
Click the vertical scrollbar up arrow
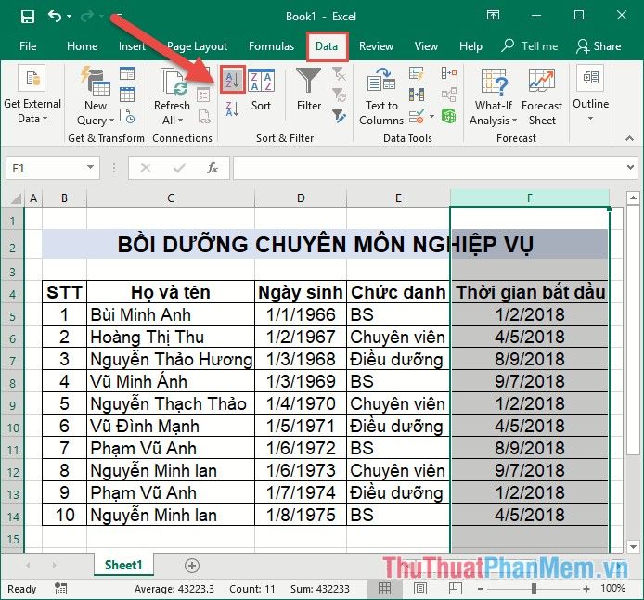point(633,198)
